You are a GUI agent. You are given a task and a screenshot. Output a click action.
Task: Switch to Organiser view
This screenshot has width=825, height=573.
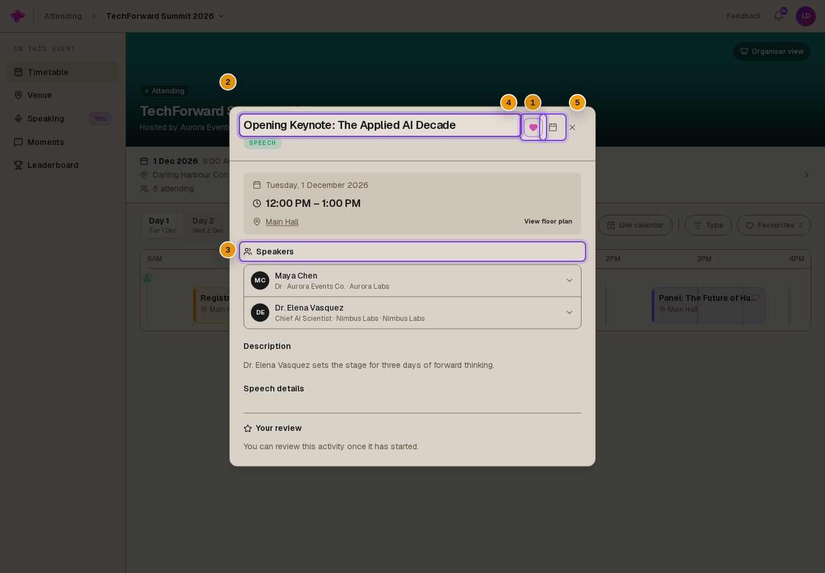pos(772,52)
